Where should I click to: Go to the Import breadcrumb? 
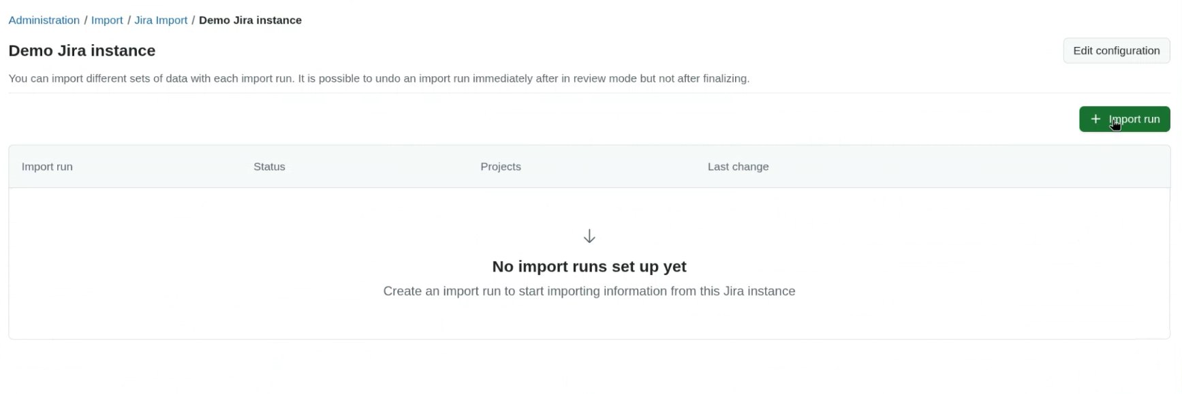click(x=107, y=20)
